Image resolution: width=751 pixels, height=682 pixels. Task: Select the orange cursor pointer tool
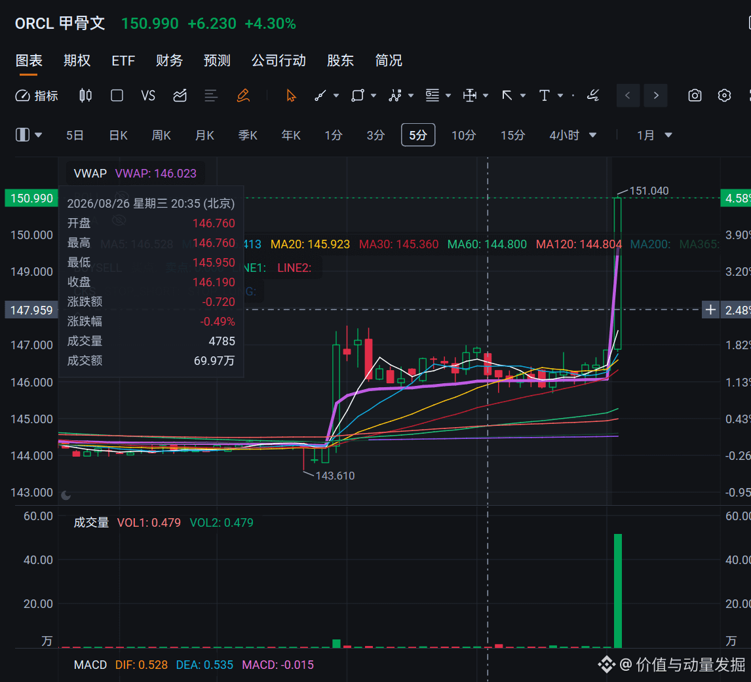pos(291,96)
